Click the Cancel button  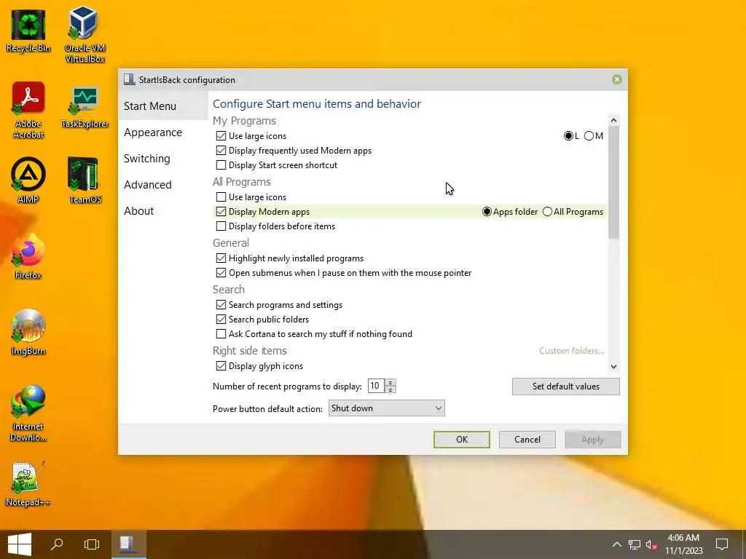(x=527, y=440)
